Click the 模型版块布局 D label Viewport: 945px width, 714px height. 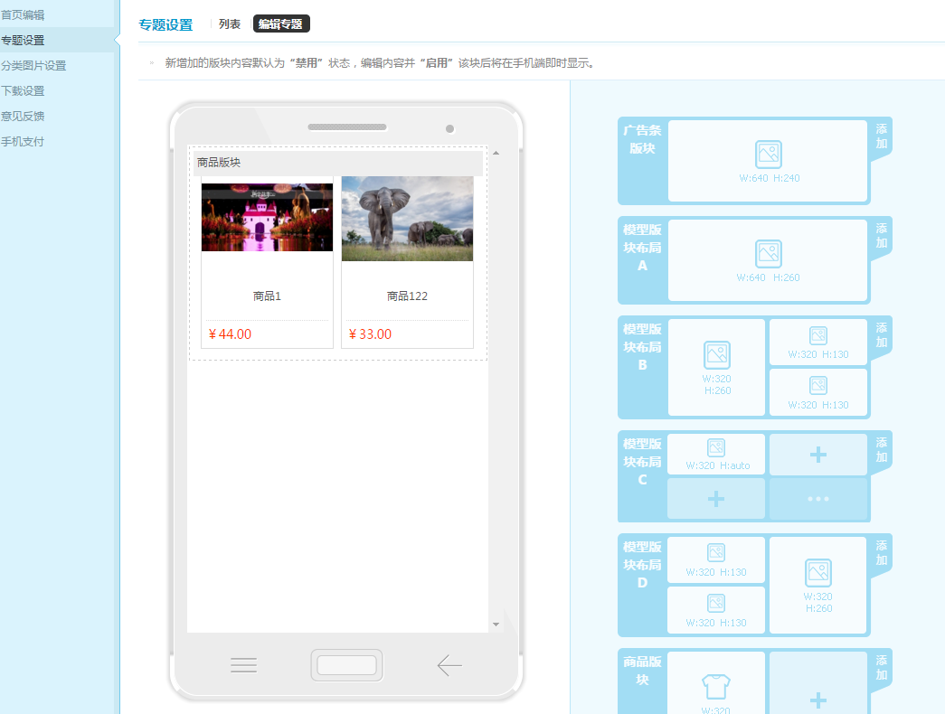point(642,565)
